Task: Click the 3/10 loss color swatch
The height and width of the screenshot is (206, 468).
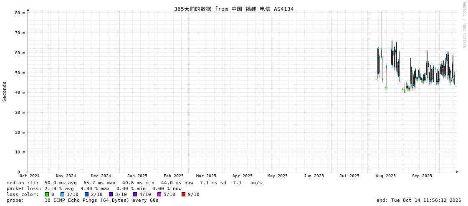Action: tap(111, 194)
